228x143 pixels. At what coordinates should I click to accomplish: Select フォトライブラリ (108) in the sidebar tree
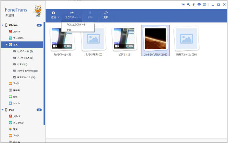click(27, 71)
